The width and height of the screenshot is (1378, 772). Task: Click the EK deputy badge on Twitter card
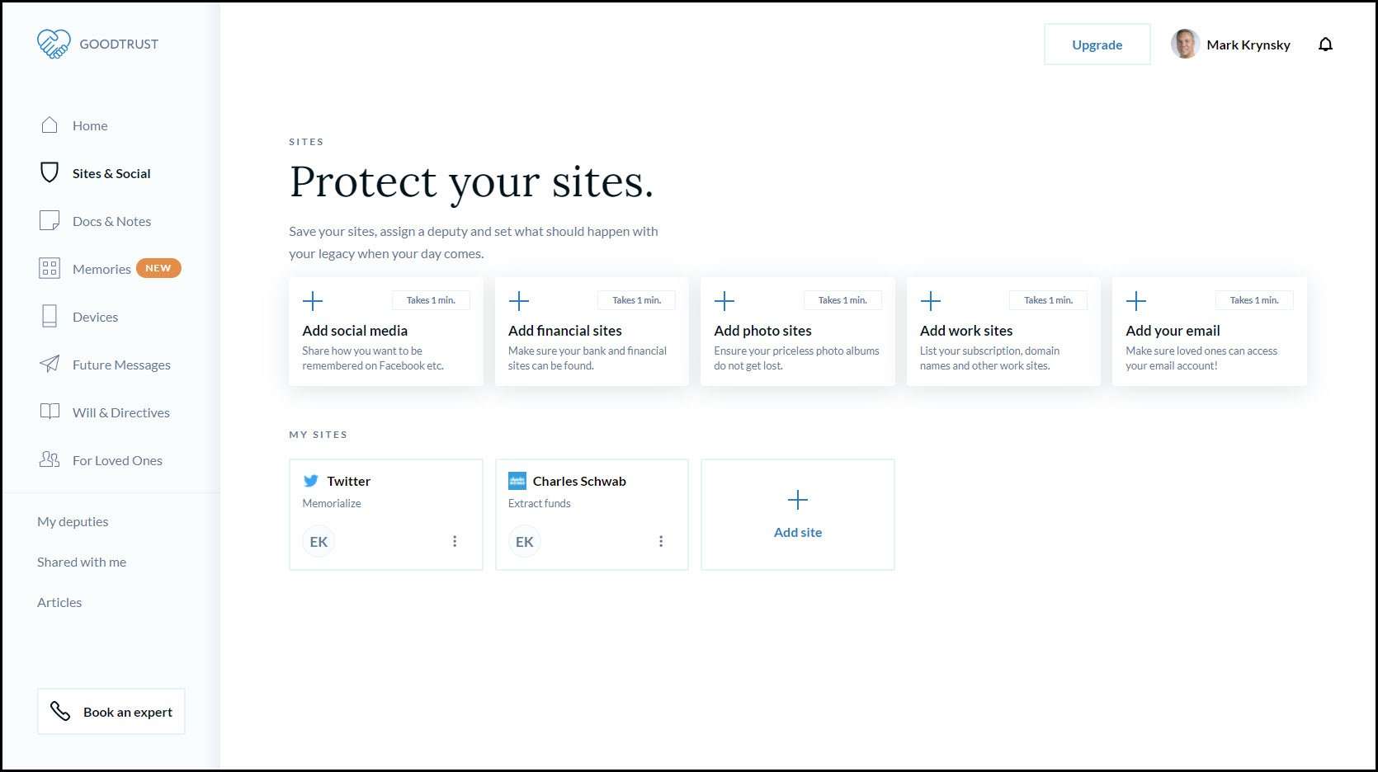(x=319, y=542)
